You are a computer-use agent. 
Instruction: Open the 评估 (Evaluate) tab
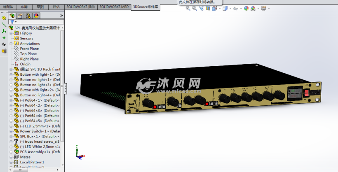[56, 7]
